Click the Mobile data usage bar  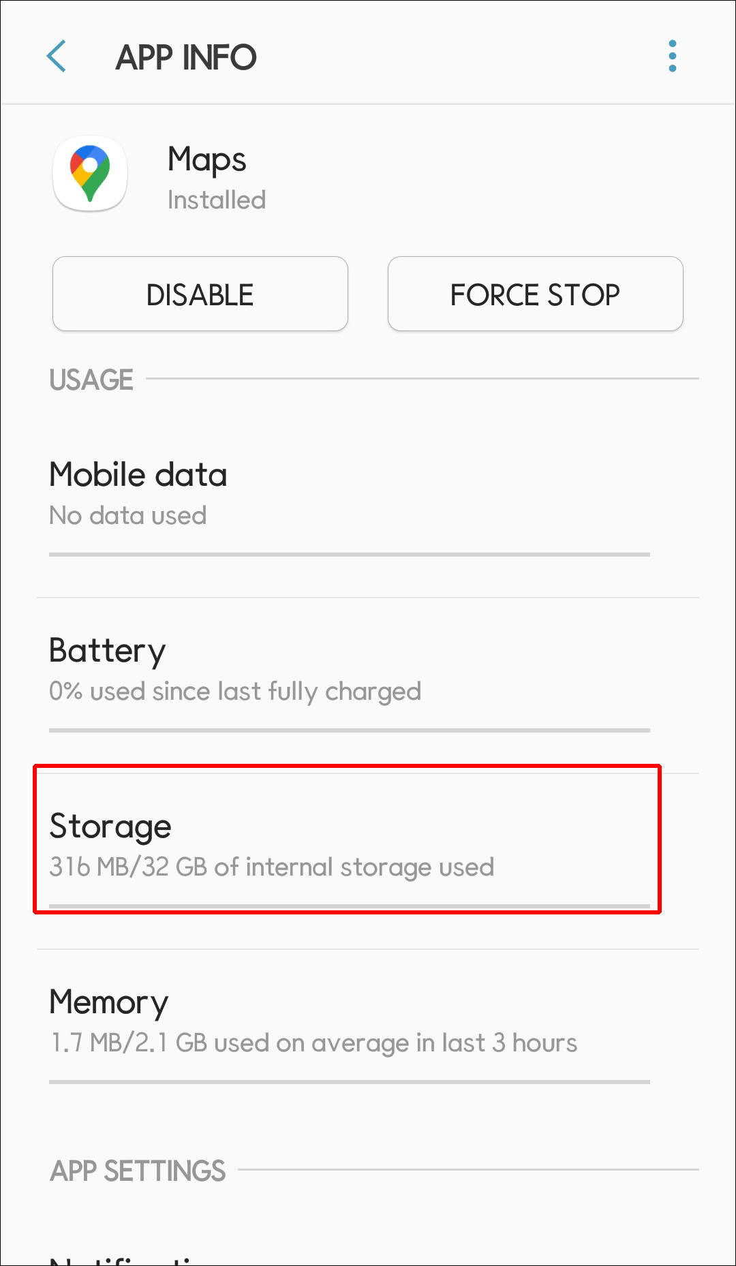349,555
